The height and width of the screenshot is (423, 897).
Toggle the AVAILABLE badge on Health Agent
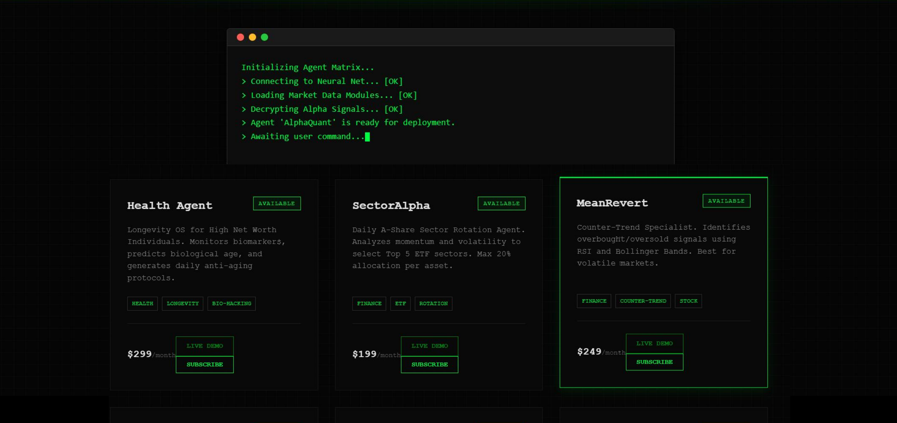click(276, 203)
